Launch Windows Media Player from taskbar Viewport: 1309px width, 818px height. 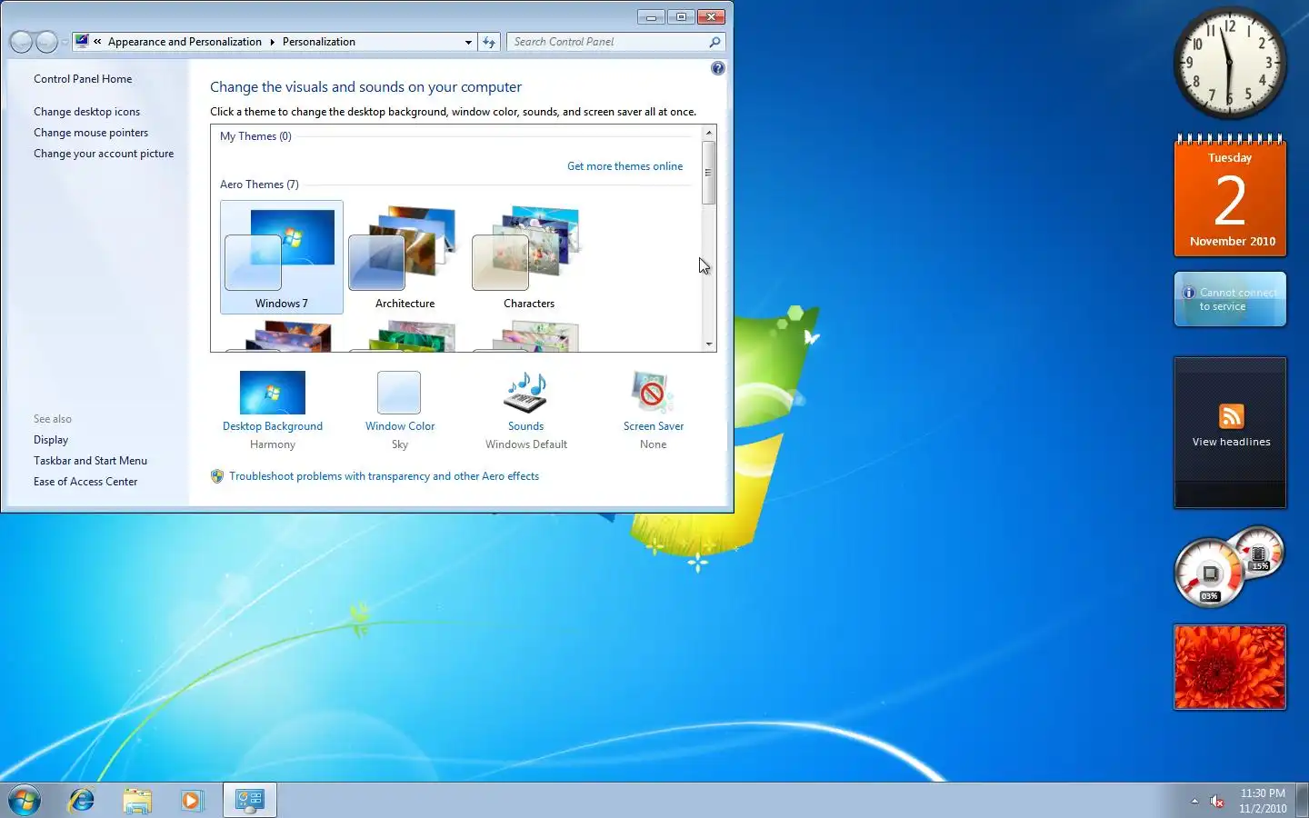[x=192, y=801]
